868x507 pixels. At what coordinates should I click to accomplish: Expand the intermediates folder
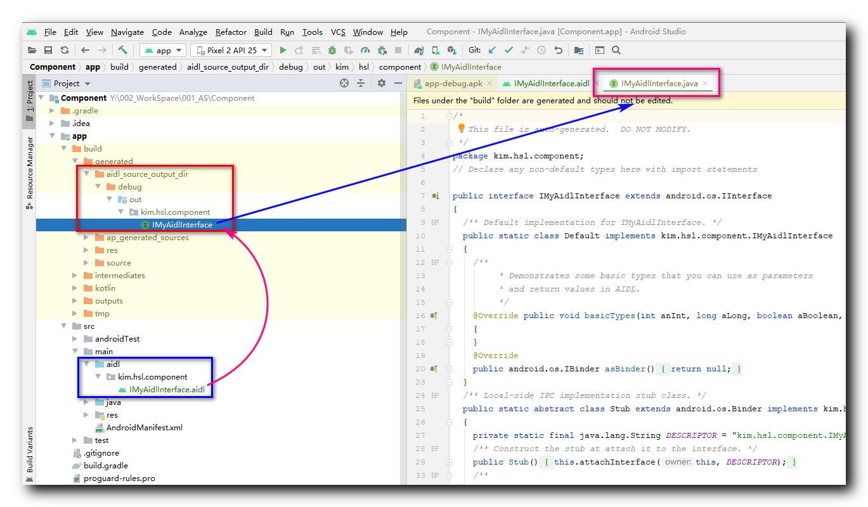pos(75,275)
